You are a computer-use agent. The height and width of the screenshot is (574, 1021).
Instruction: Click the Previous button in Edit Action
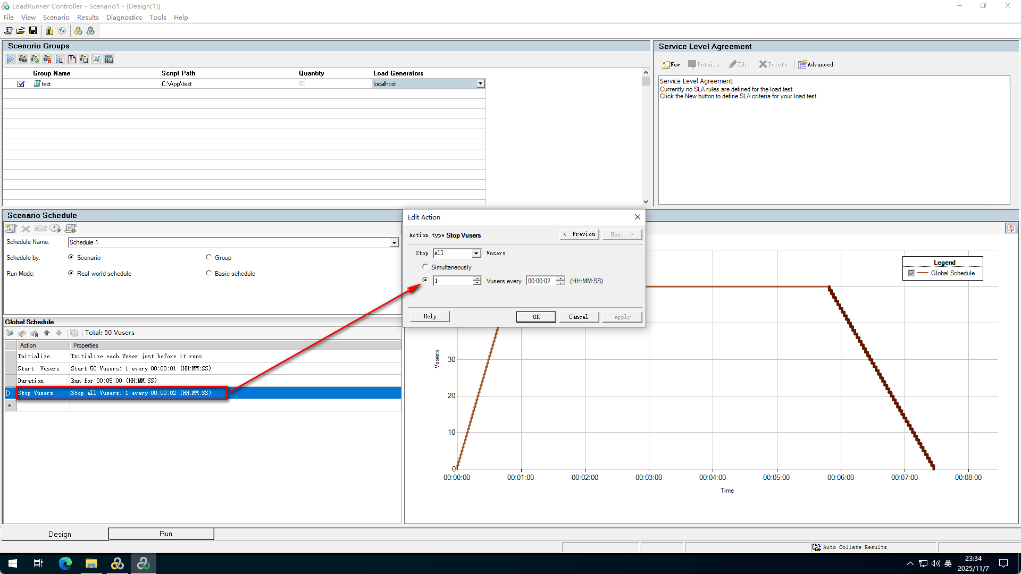(579, 234)
